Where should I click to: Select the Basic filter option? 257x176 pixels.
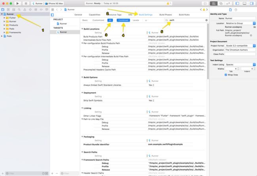(85, 20)
